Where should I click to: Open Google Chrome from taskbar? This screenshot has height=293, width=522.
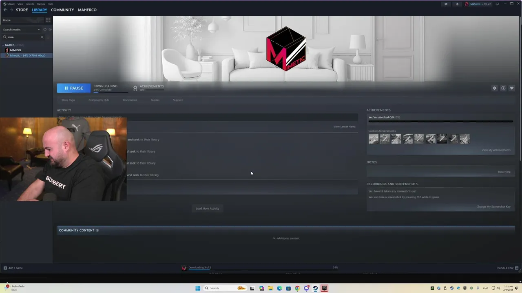pos(297,288)
